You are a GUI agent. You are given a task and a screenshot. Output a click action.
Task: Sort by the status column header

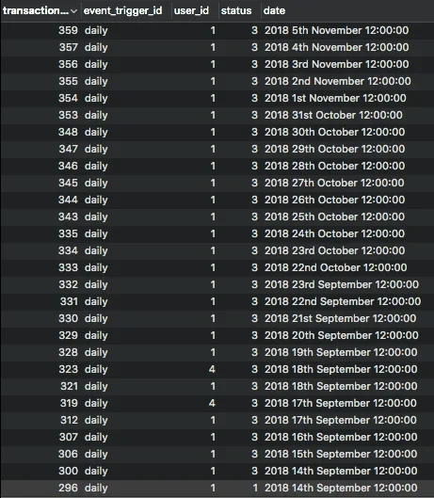(236, 10)
